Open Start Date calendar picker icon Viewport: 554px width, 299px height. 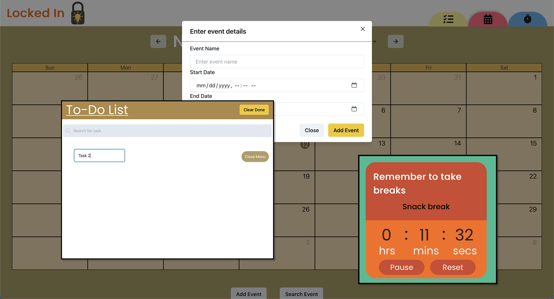354,85
